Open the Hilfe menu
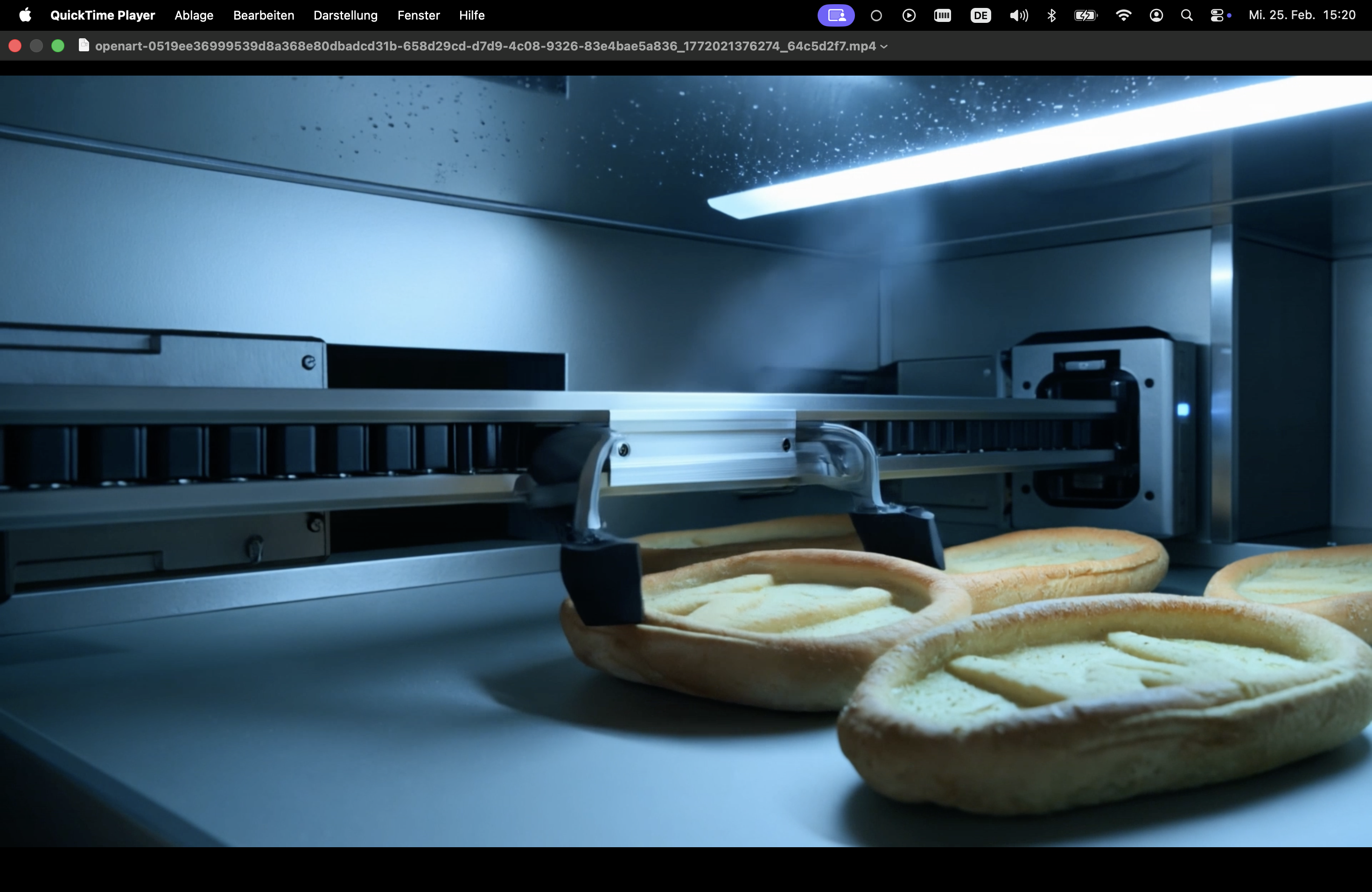Viewport: 1372px width, 892px height. [471, 15]
